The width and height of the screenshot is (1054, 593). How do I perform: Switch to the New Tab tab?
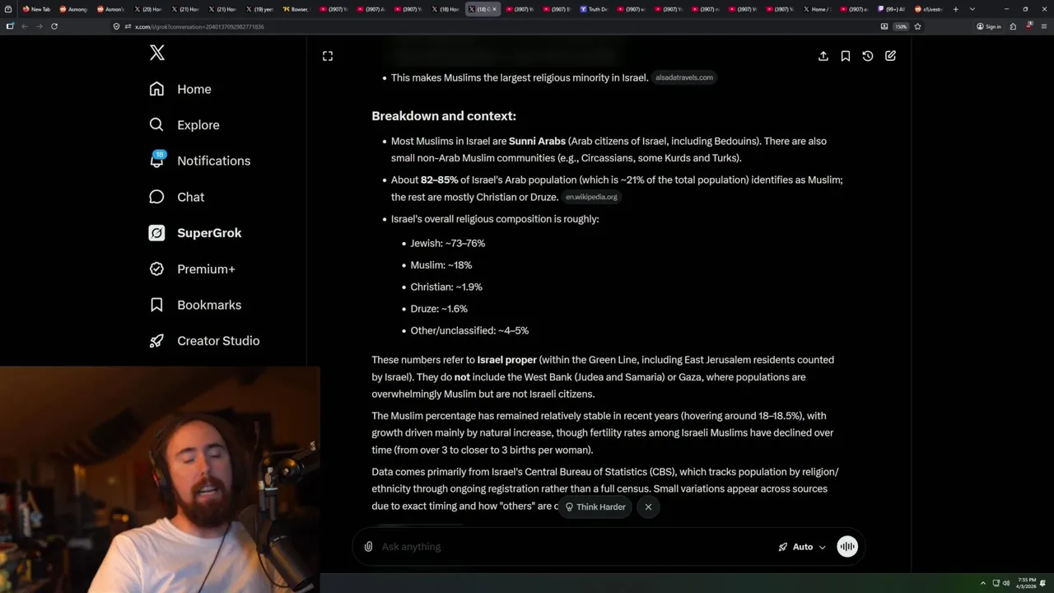coord(36,9)
